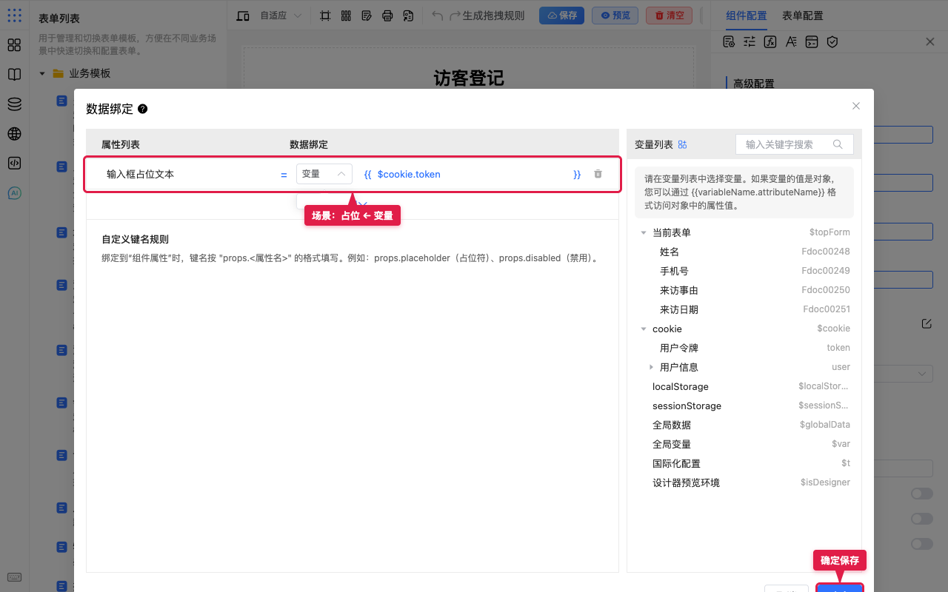Screen dimensions: 948x592
Task: Collapse the 当前表单 variable group
Action: coord(643,232)
